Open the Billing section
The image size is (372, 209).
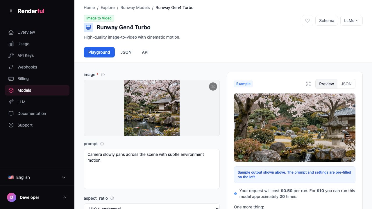coord(23,79)
